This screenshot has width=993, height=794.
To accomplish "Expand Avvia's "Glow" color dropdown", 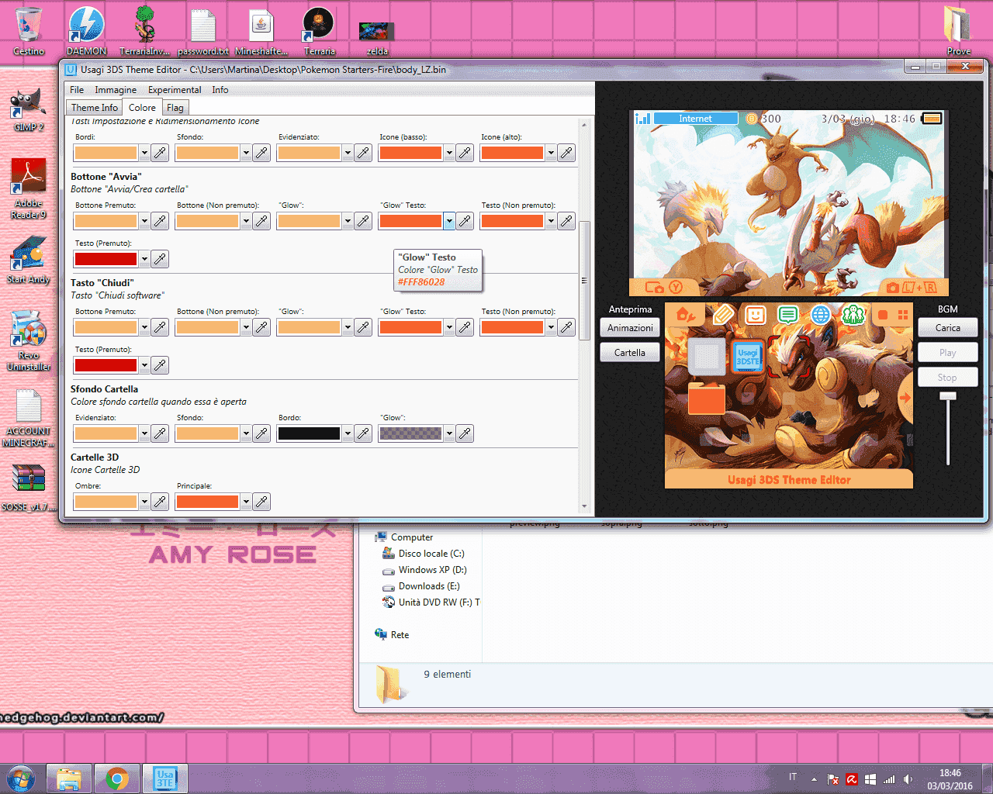I will tap(348, 221).
